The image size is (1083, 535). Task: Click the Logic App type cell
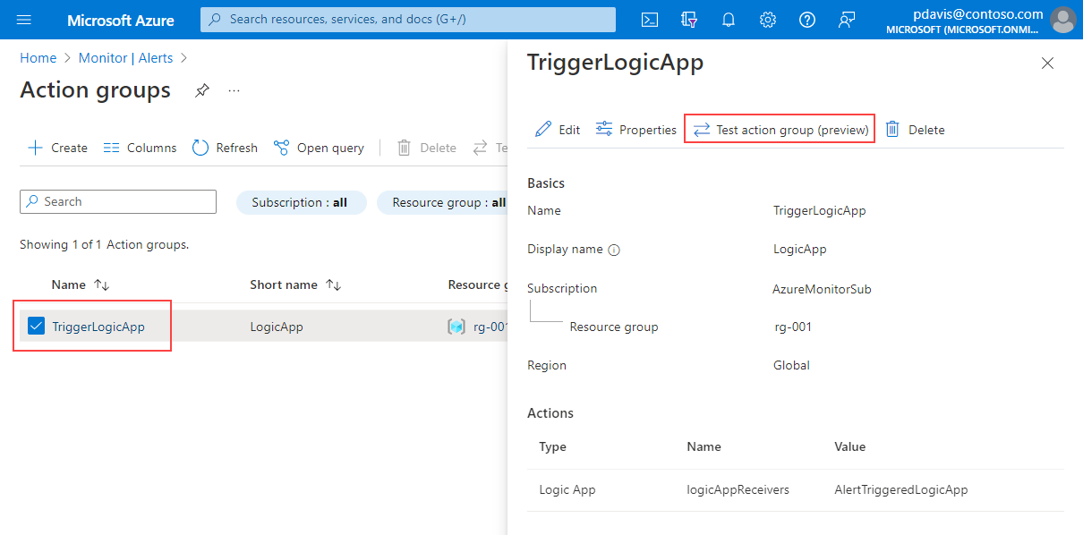[x=567, y=489]
